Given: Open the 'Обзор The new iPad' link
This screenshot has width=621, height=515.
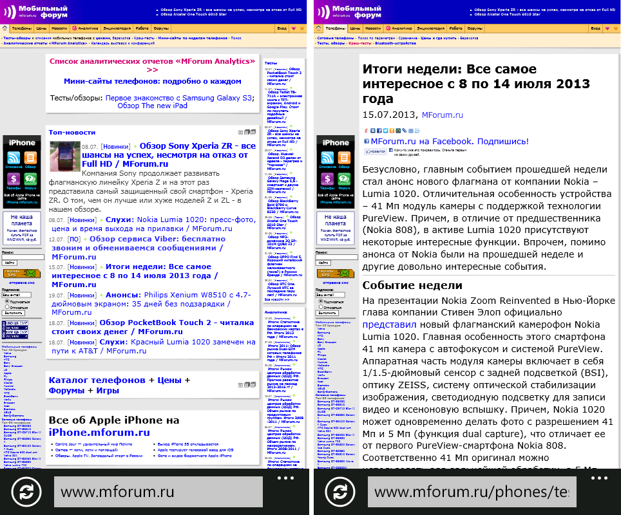Looking at the screenshot, I should pos(153,106).
